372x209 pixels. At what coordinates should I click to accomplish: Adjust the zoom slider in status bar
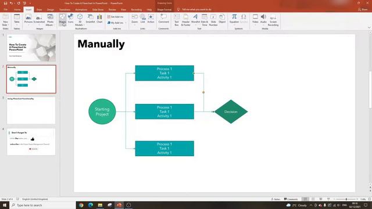(x=346, y=199)
